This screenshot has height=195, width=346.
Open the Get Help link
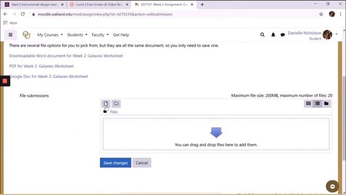coord(121,35)
